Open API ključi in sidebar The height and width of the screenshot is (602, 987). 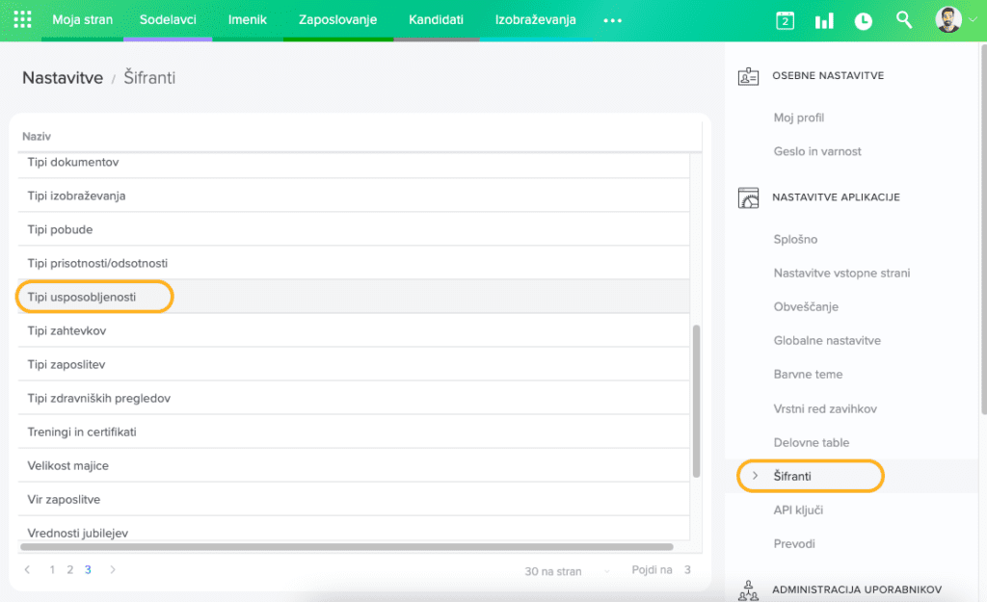coord(798,510)
